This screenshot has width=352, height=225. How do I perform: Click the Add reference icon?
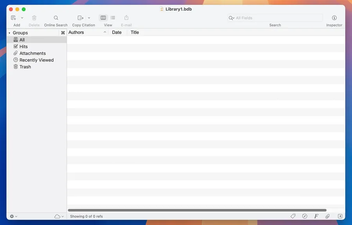tap(14, 18)
